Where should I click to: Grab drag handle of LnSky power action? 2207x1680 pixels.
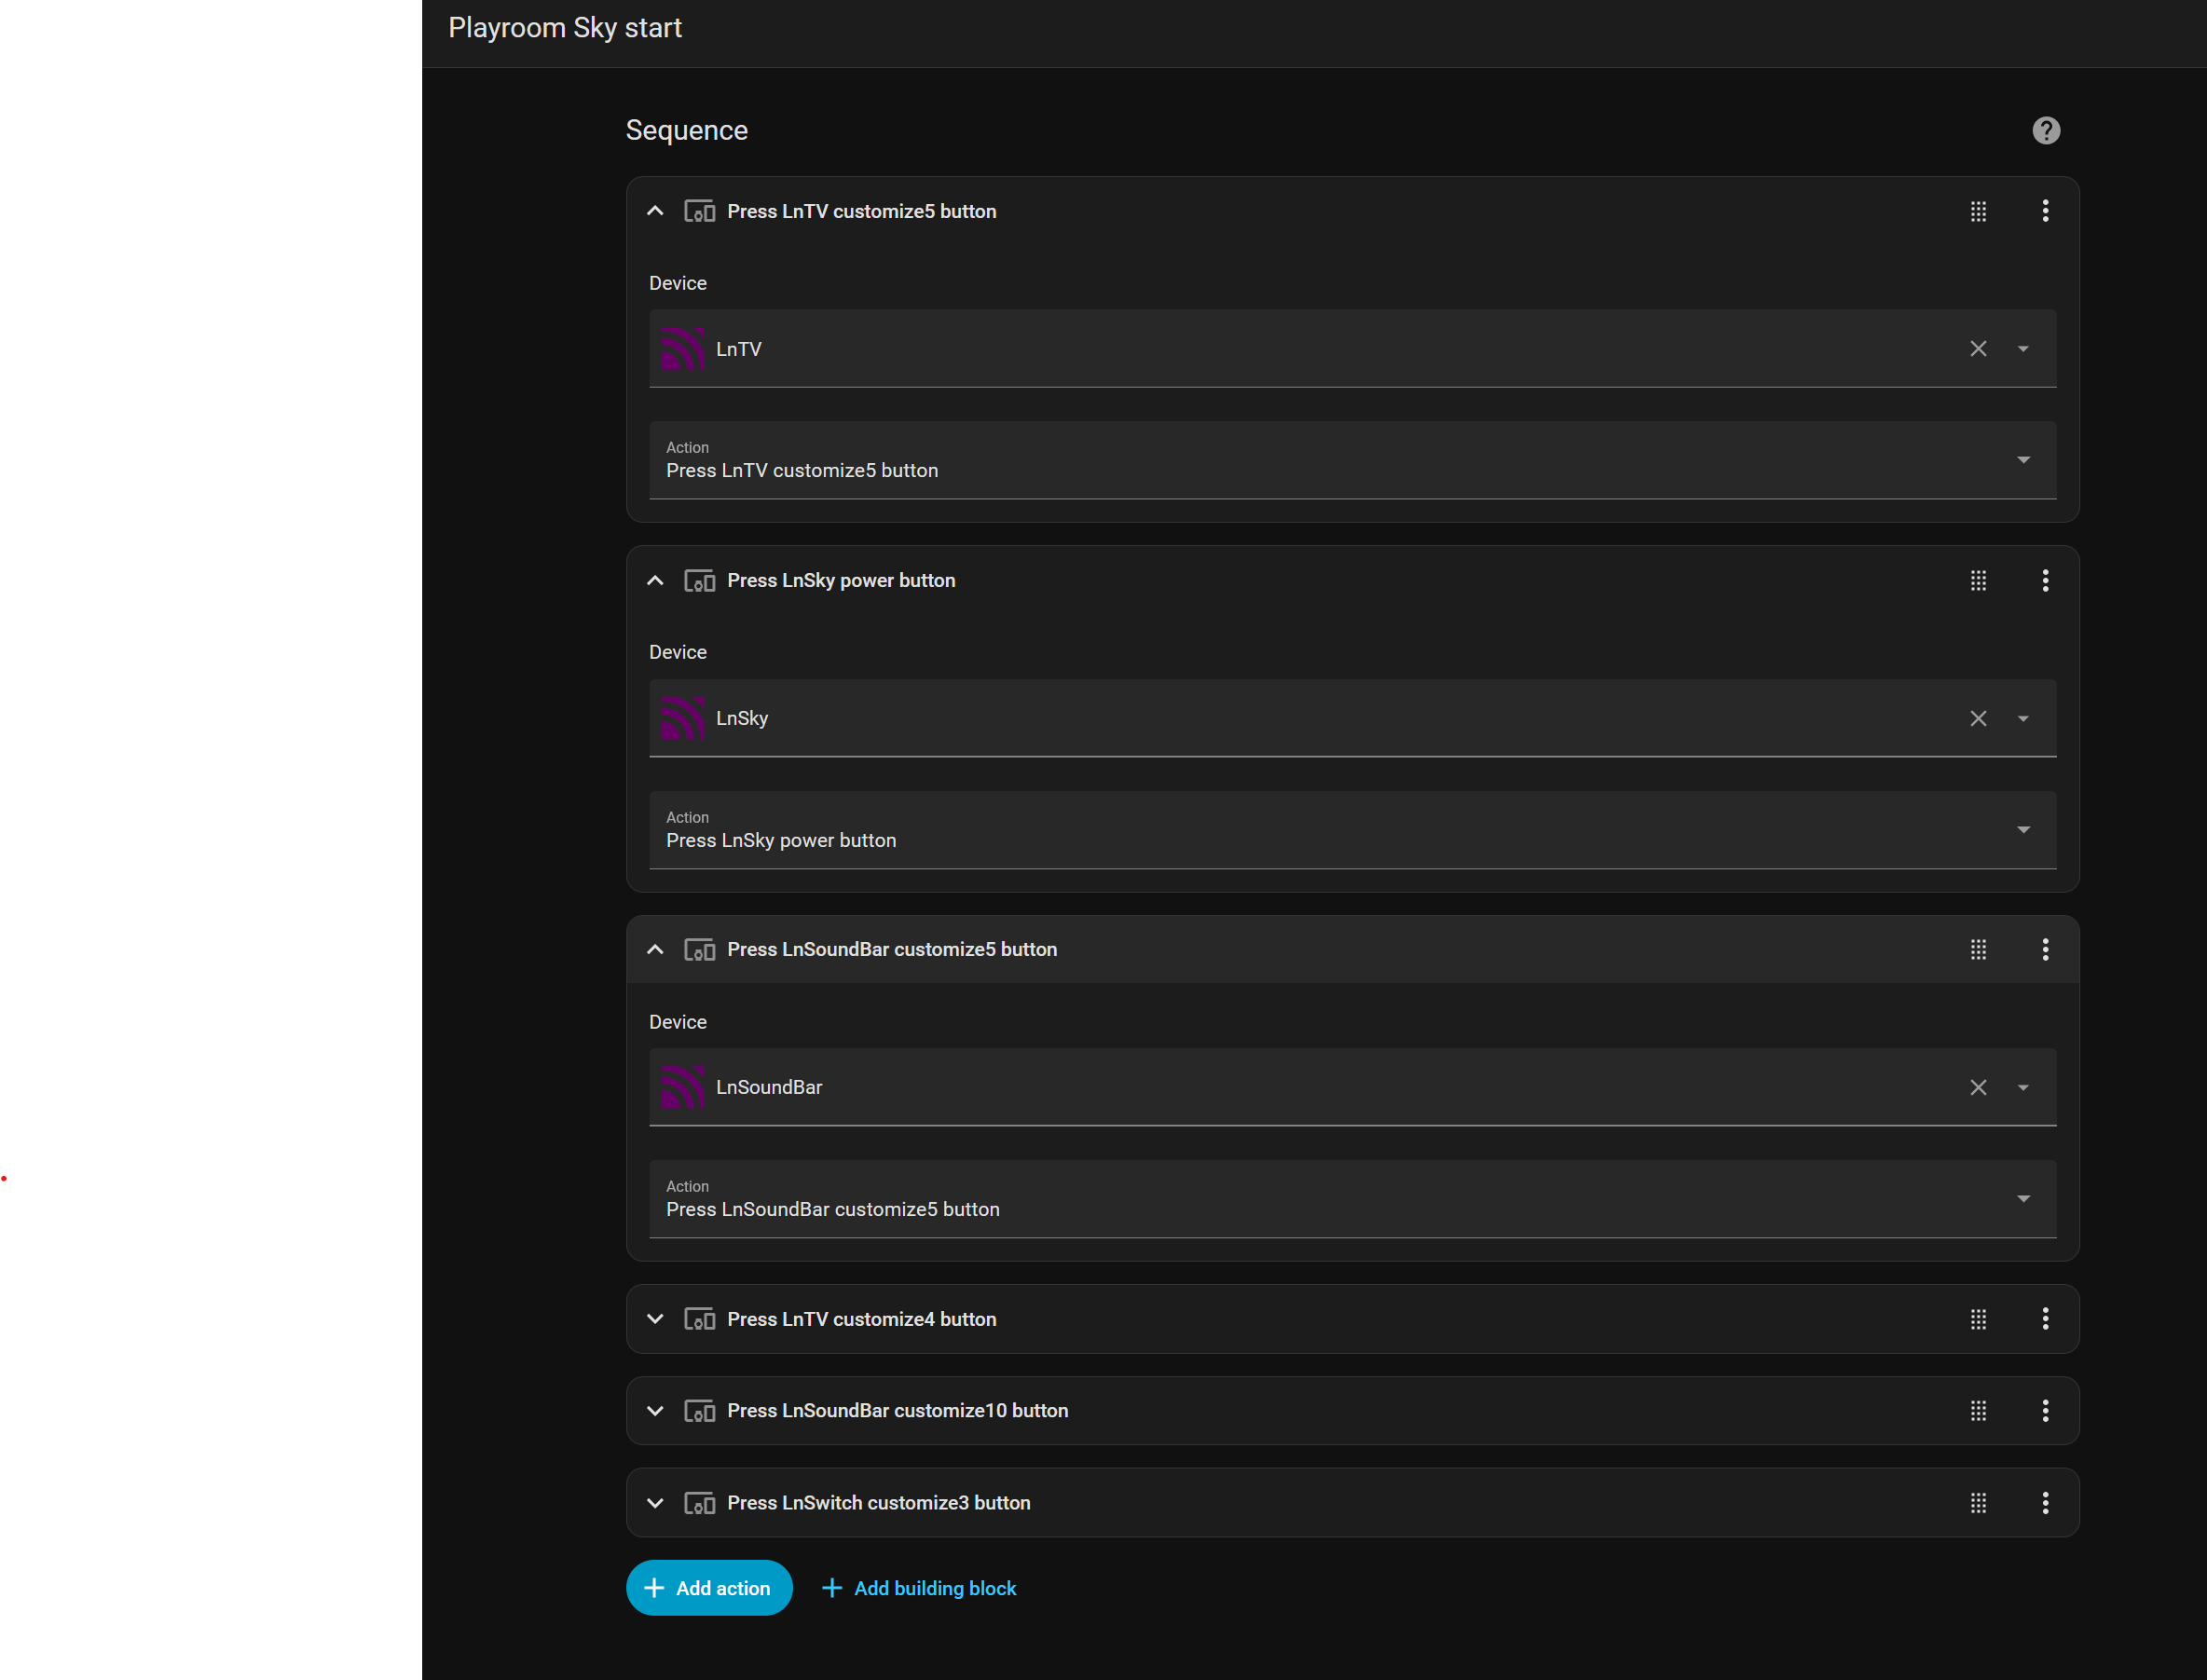[1977, 581]
